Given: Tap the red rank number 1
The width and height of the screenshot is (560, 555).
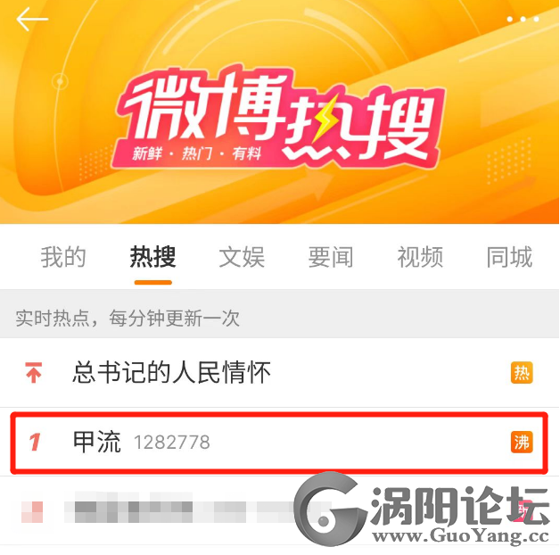Looking at the screenshot, I should 35,442.
